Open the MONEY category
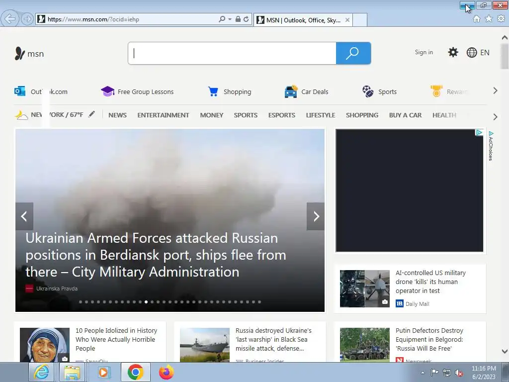Viewport: 509px width, 382px height. click(x=212, y=115)
